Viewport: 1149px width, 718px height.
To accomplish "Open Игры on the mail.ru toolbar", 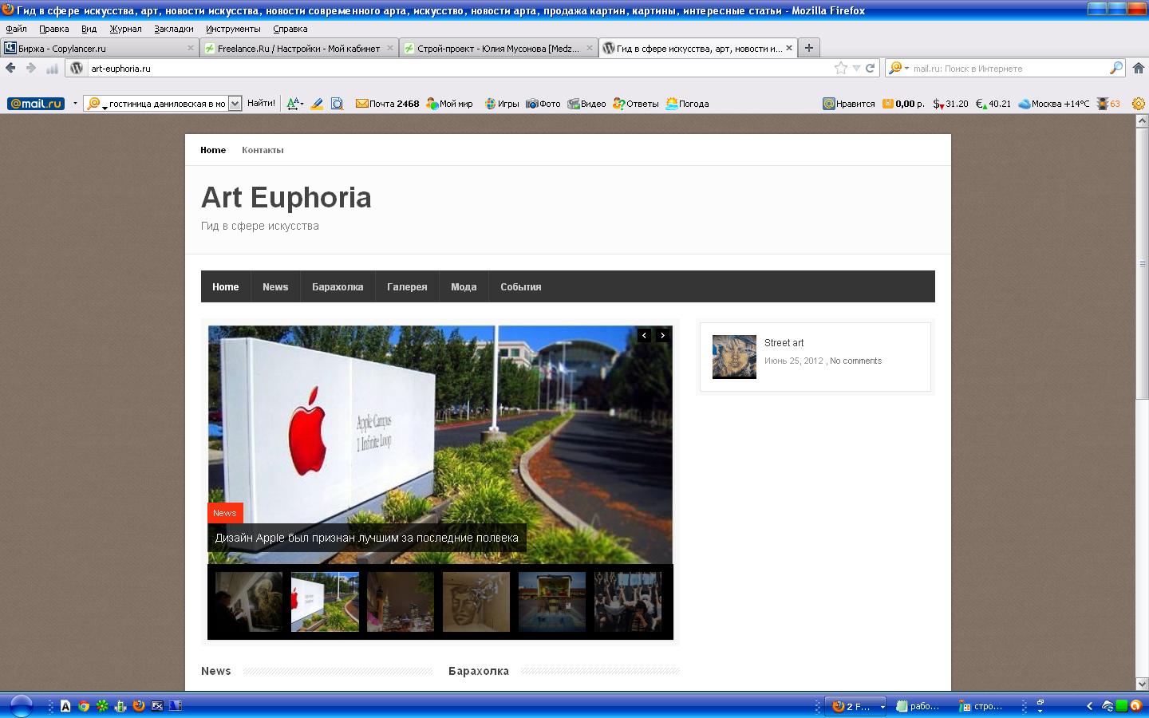I will (x=502, y=104).
